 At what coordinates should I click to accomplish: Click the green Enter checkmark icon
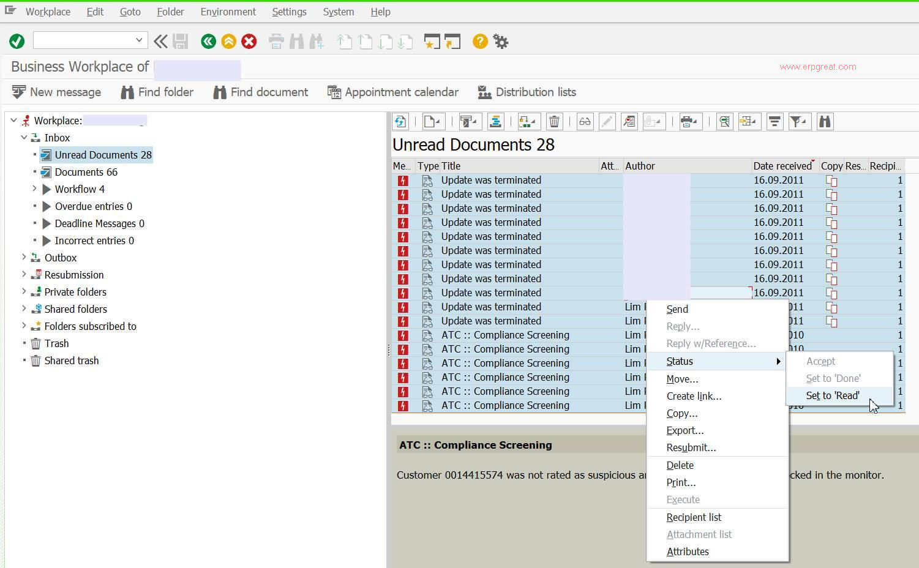click(17, 41)
